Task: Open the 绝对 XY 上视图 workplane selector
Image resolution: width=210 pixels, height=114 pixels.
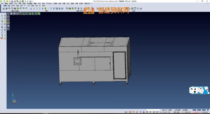Action: coord(167,110)
